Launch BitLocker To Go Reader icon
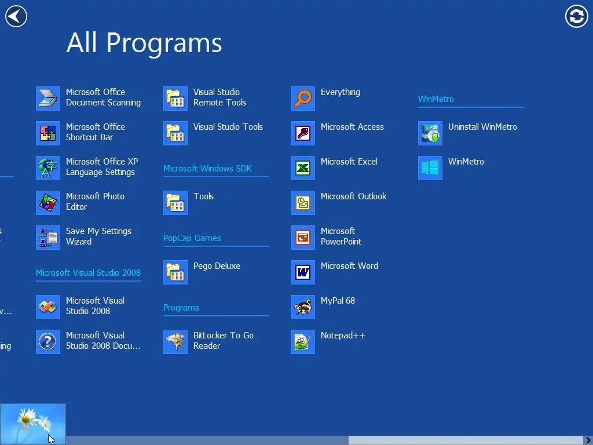The width and height of the screenshot is (593, 445). [x=175, y=342]
